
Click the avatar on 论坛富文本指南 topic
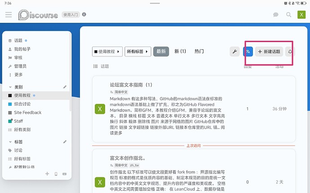[x=100, y=109]
